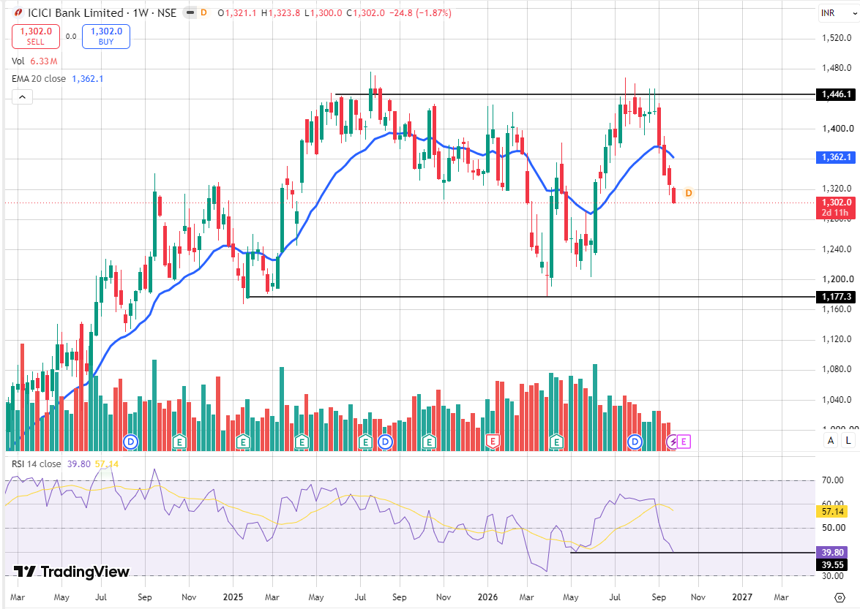The width and height of the screenshot is (860, 609).
Task: Open the red earnings marker for January 2026
Action: click(493, 442)
